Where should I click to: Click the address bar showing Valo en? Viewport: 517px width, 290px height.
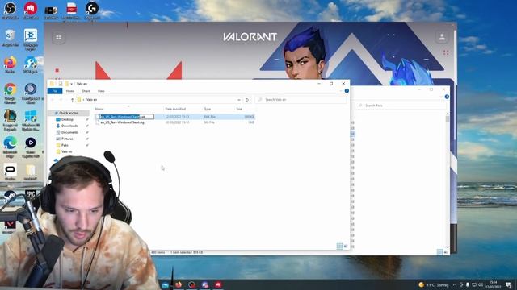point(159,100)
